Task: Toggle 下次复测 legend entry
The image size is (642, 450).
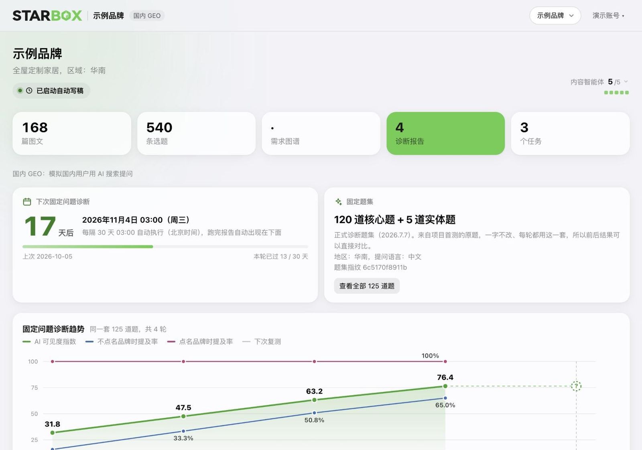Action: (x=262, y=342)
